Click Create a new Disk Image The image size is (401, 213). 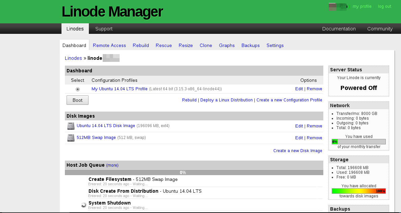point(298,150)
